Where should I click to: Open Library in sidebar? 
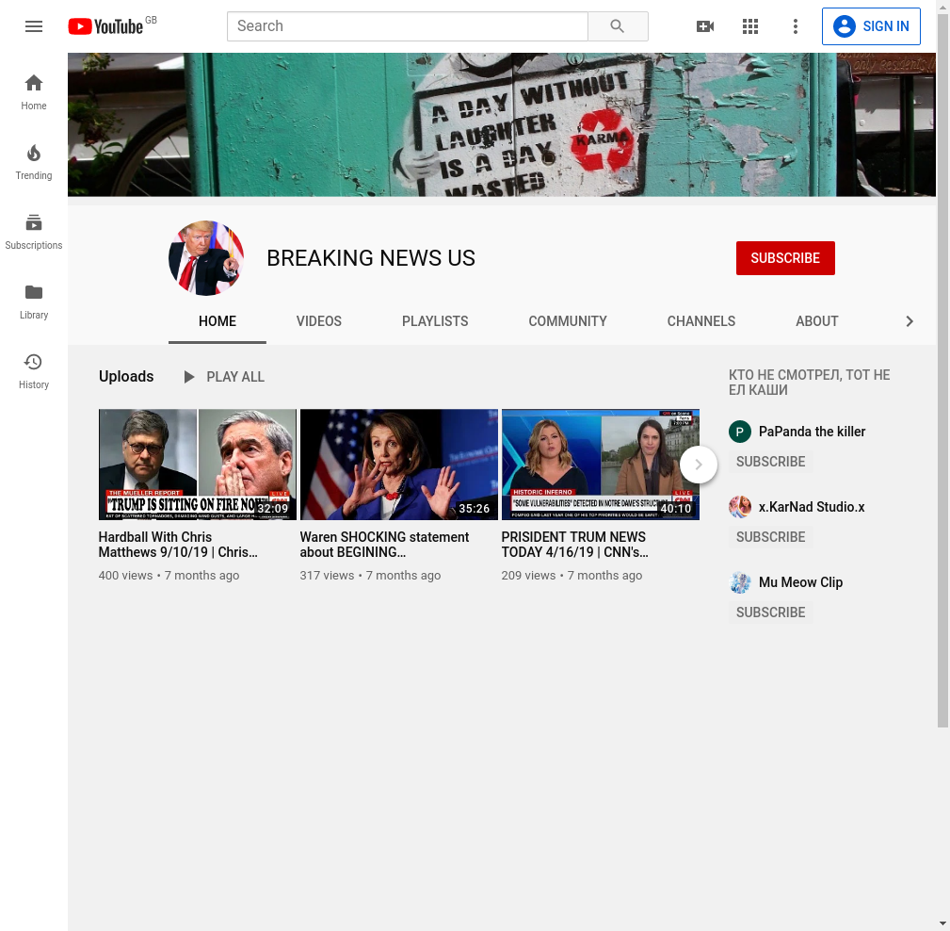pos(34,302)
